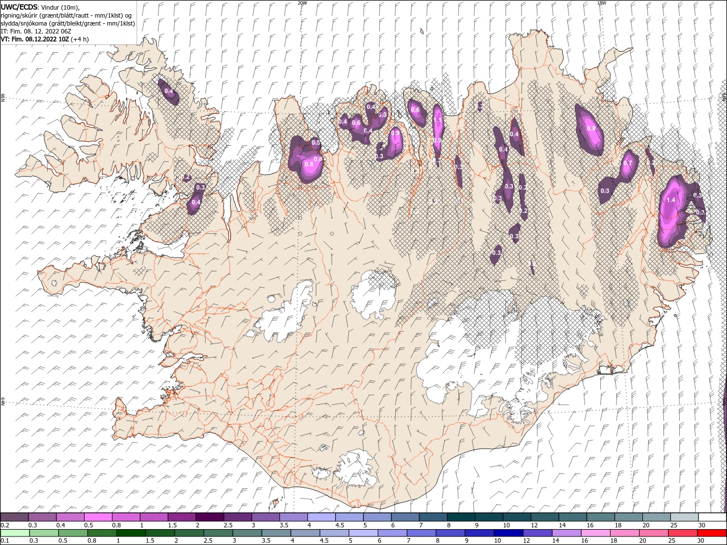Pick the 2 dark purple upper legend swatch
This screenshot has height=545, width=727.
click(209, 517)
